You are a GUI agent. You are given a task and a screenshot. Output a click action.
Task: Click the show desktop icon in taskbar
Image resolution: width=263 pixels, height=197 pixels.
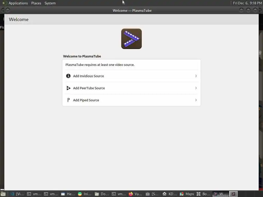click(x=3, y=194)
